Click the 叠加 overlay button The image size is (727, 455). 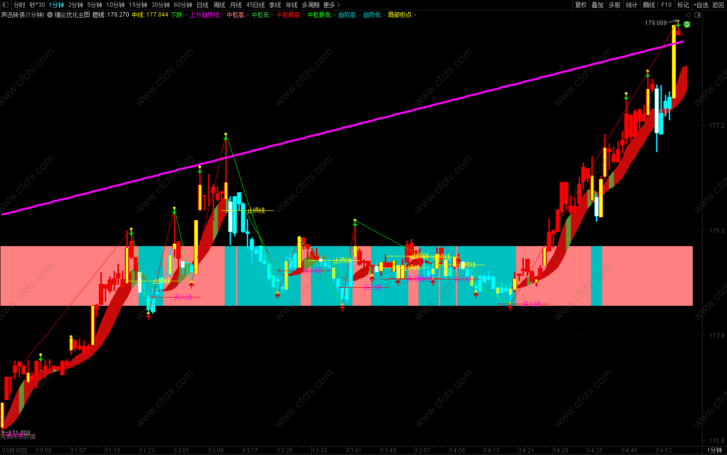click(598, 5)
